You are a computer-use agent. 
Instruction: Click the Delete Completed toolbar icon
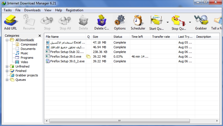pyautogui.click(x=102, y=20)
